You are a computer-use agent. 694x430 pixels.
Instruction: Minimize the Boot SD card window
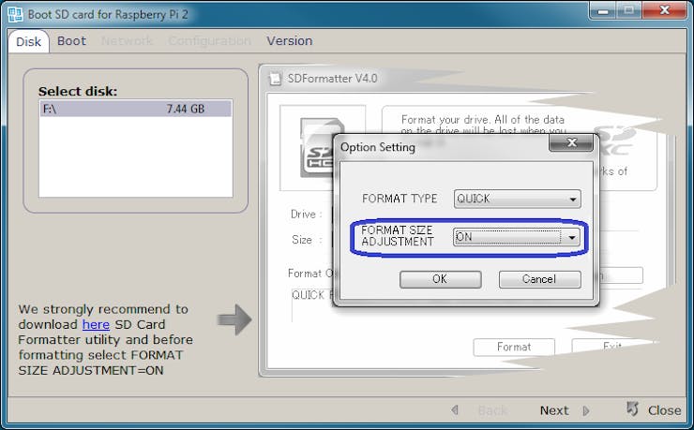(x=602, y=10)
